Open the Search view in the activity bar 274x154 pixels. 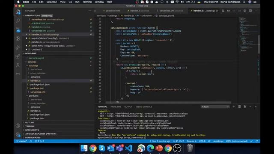pyautogui.click(x=18, y=21)
